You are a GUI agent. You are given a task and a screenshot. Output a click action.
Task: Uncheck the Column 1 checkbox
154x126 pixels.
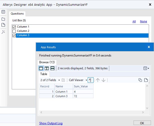[x=14, y=27]
